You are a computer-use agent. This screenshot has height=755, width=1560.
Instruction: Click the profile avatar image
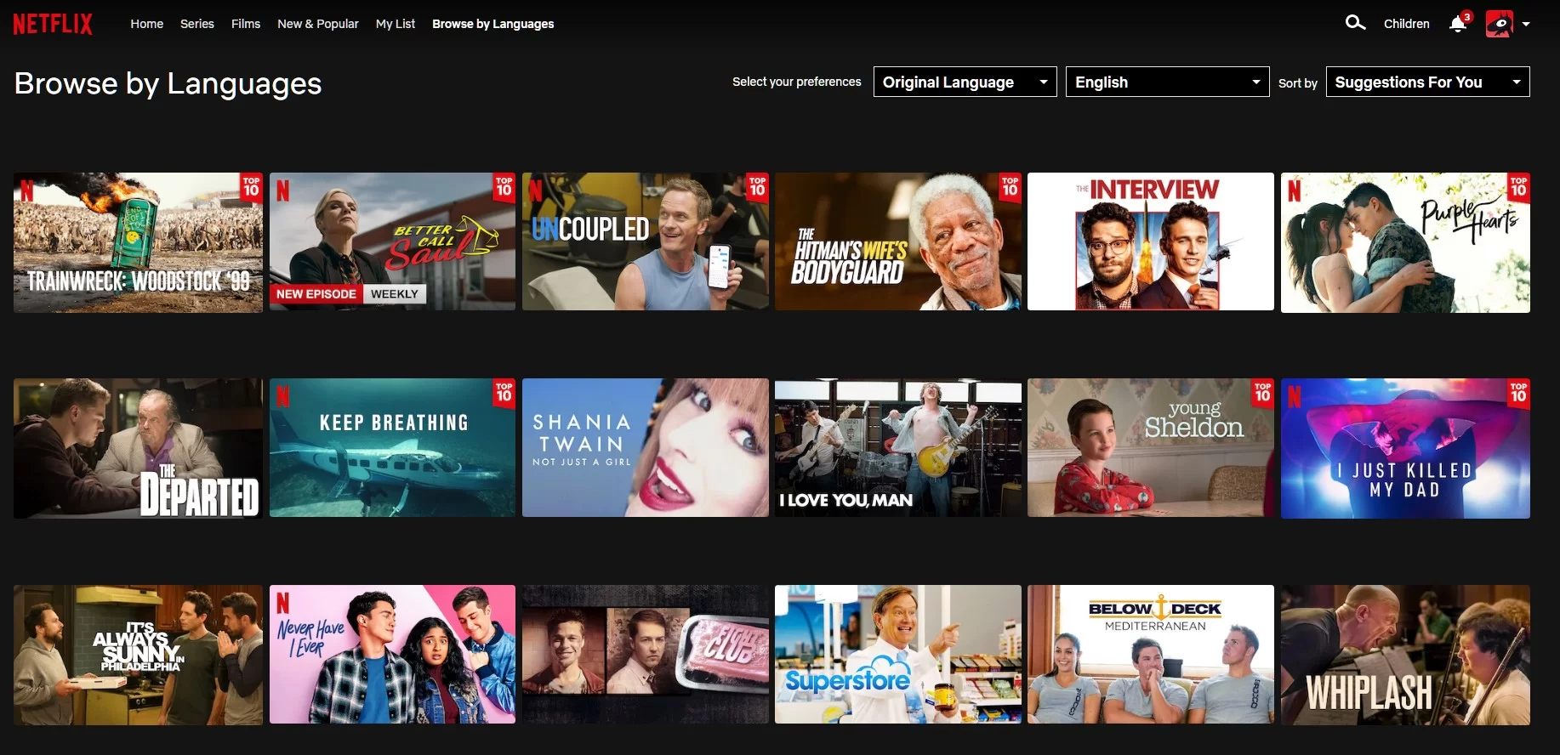coord(1499,24)
